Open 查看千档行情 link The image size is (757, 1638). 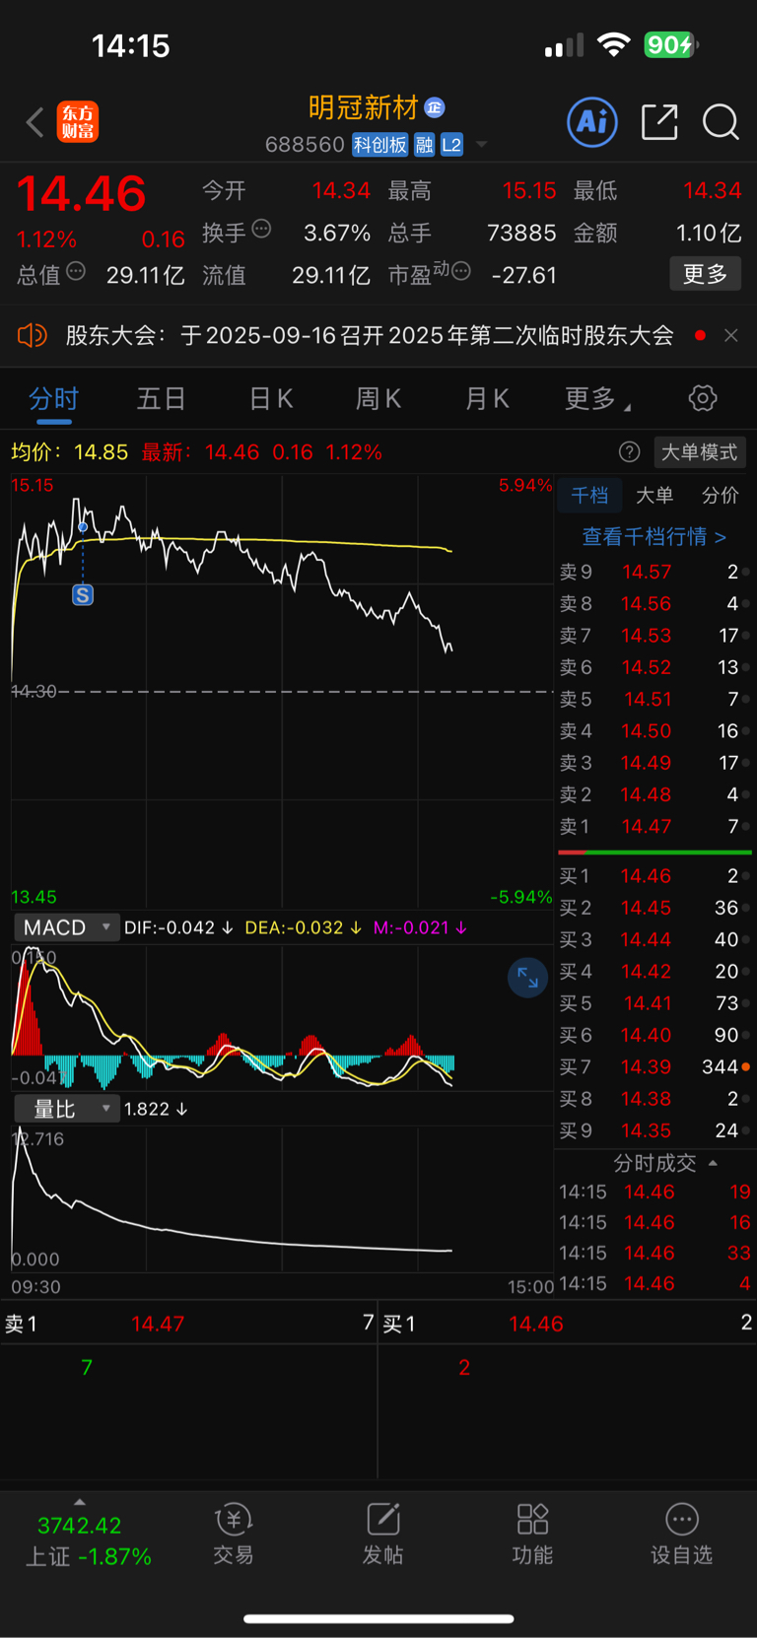[x=654, y=536]
